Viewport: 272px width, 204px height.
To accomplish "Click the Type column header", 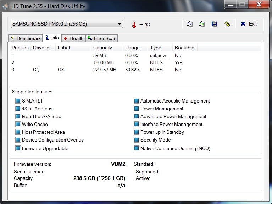I will tap(160, 48).
